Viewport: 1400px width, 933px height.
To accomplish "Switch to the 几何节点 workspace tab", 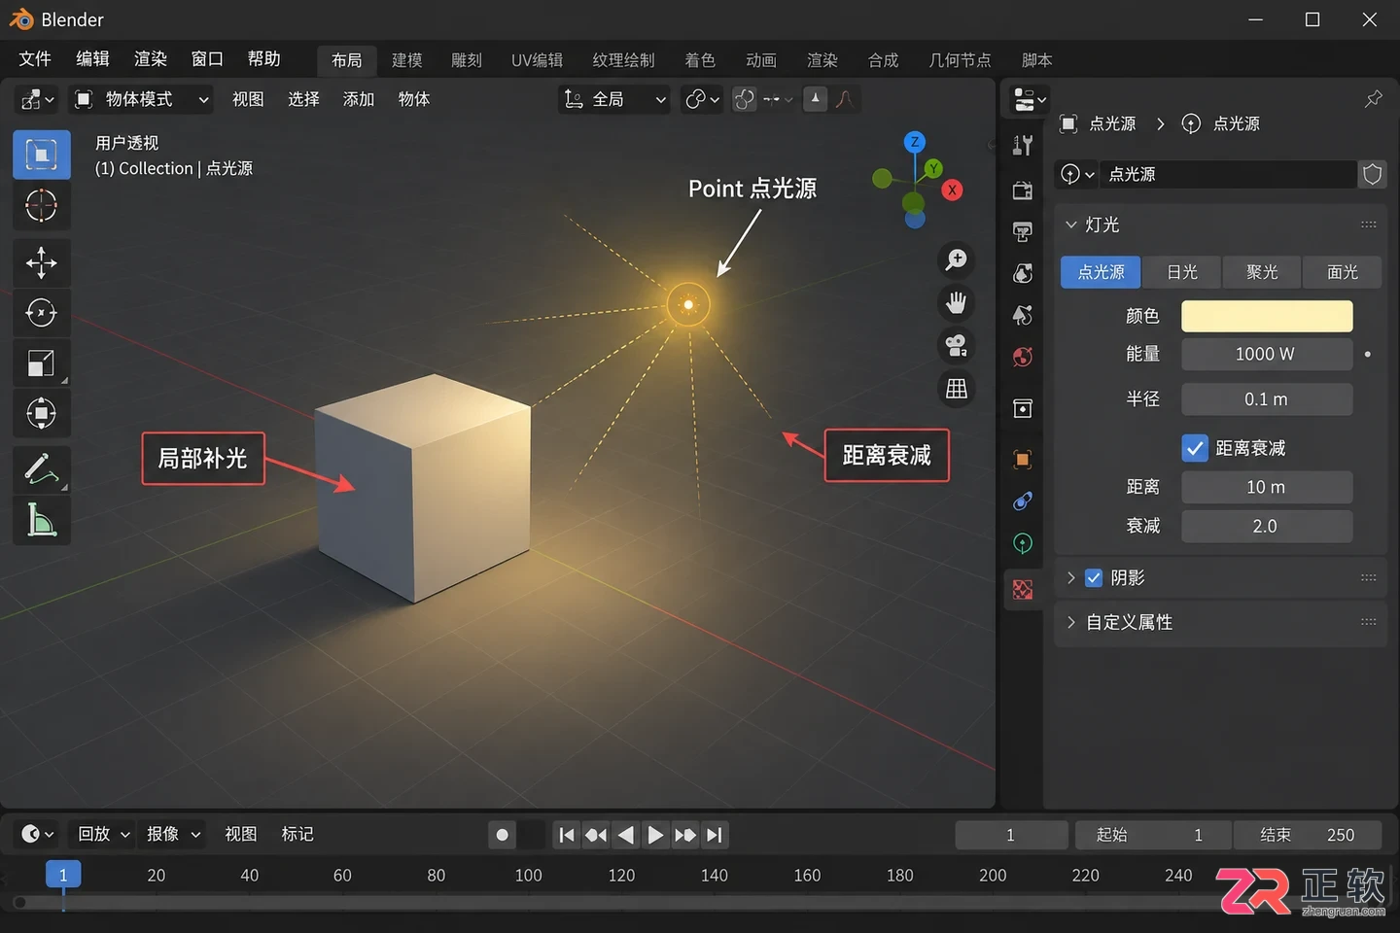I will pos(960,60).
